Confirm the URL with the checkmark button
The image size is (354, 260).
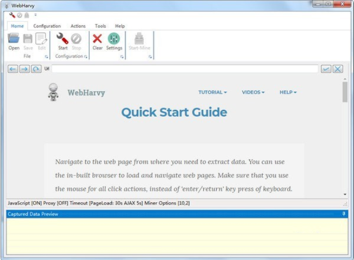(x=326, y=69)
